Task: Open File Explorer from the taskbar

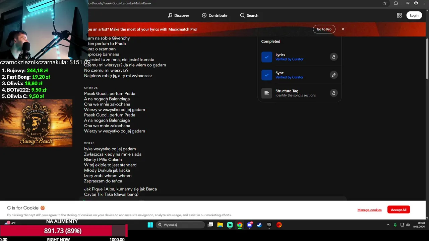Action: point(220,225)
